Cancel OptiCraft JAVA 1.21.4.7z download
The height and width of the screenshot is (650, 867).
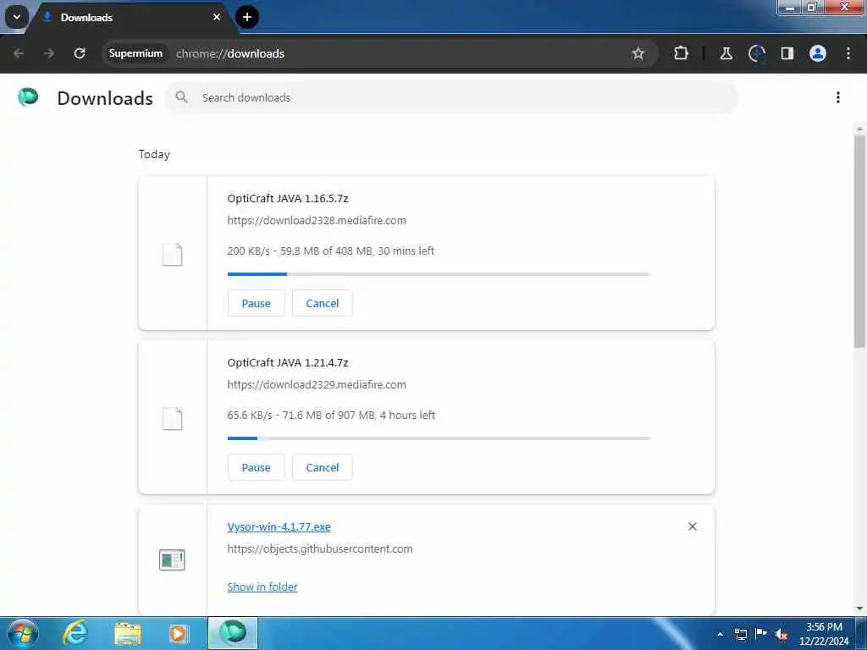point(323,467)
